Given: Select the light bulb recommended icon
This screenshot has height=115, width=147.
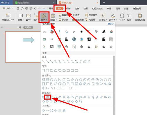Looking at the screenshot, I should click(x=67, y=32).
